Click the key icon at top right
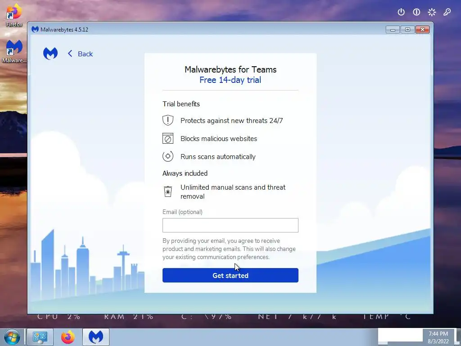 coord(447,12)
